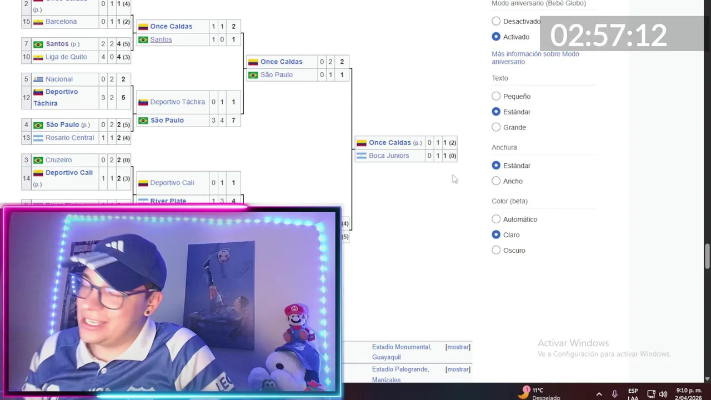Screen dimensions: 711x400
Task: Select Activado for Modo aniversario
Action: pyautogui.click(x=496, y=37)
